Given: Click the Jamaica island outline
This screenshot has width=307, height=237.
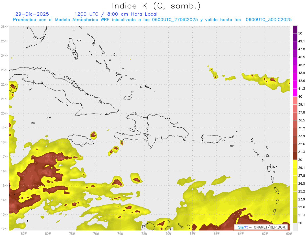Looking at the screenshot, I should pyautogui.click(x=81, y=140).
